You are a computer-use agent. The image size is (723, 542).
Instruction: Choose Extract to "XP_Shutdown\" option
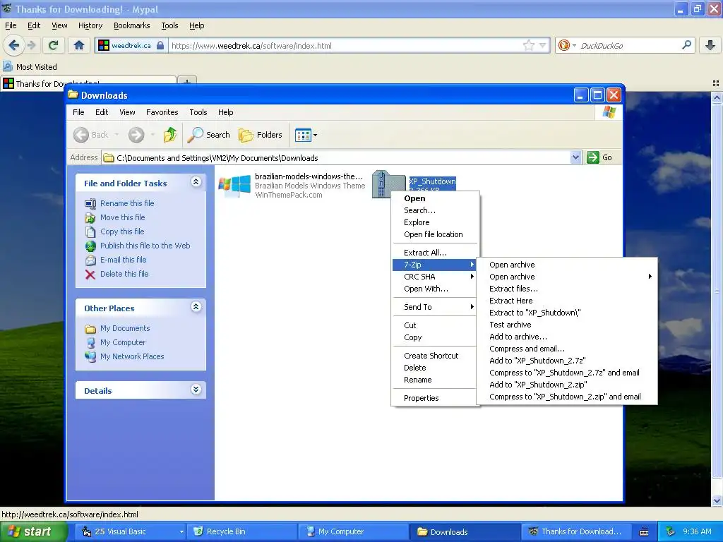[567, 313]
